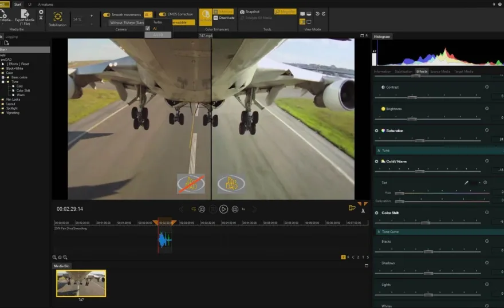This screenshot has width=504, height=308.
Task: Collapse the Tune section
Action: tap(379, 151)
